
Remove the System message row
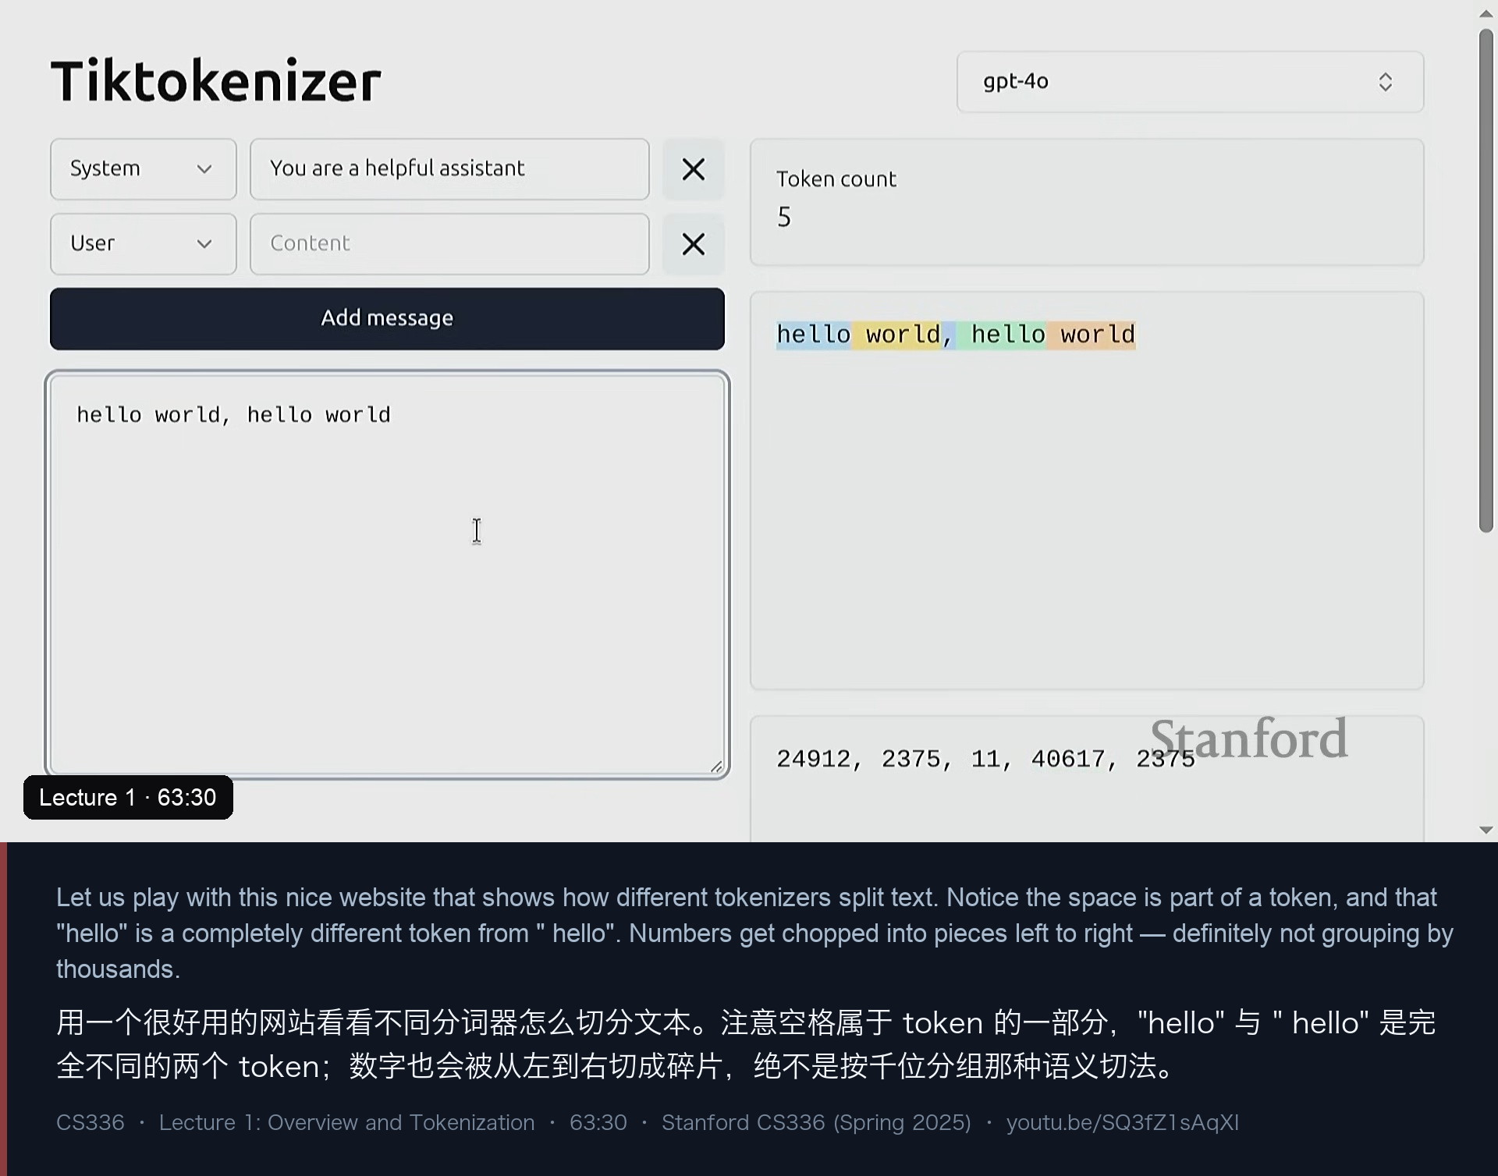[693, 169]
